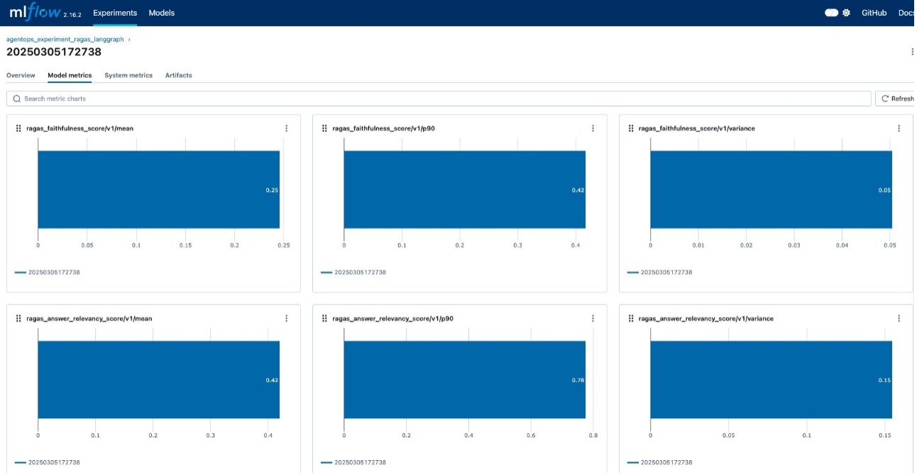Screen dimensions: 917x475
Task: Go back to agentops_experiment_ragas_langgraph experiment
Action: pyautogui.click(x=65, y=39)
